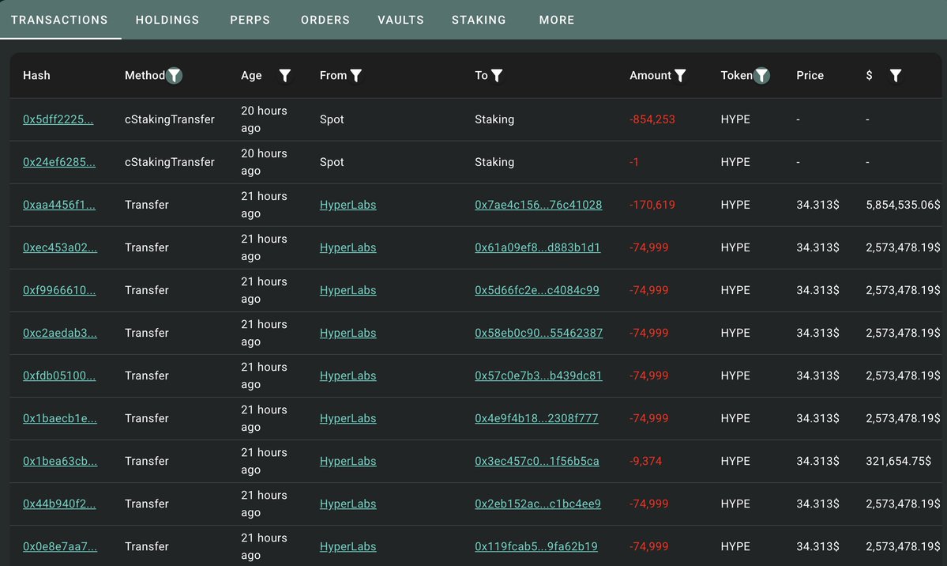This screenshot has width=947, height=566.
Task: Switch to the HOLDINGS tab
Action: [x=167, y=20]
